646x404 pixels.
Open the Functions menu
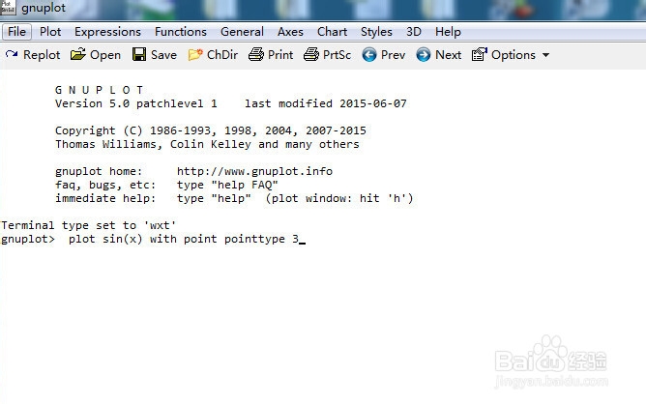pos(181,31)
